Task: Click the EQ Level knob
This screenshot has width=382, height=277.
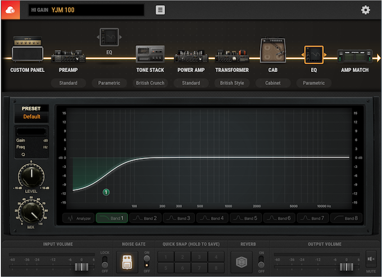Action: [x=31, y=176]
